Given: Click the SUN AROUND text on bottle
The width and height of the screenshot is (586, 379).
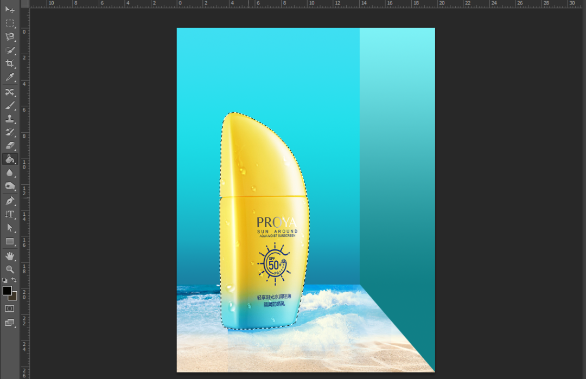Looking at the screenshot, I should [x=277, y=232].
